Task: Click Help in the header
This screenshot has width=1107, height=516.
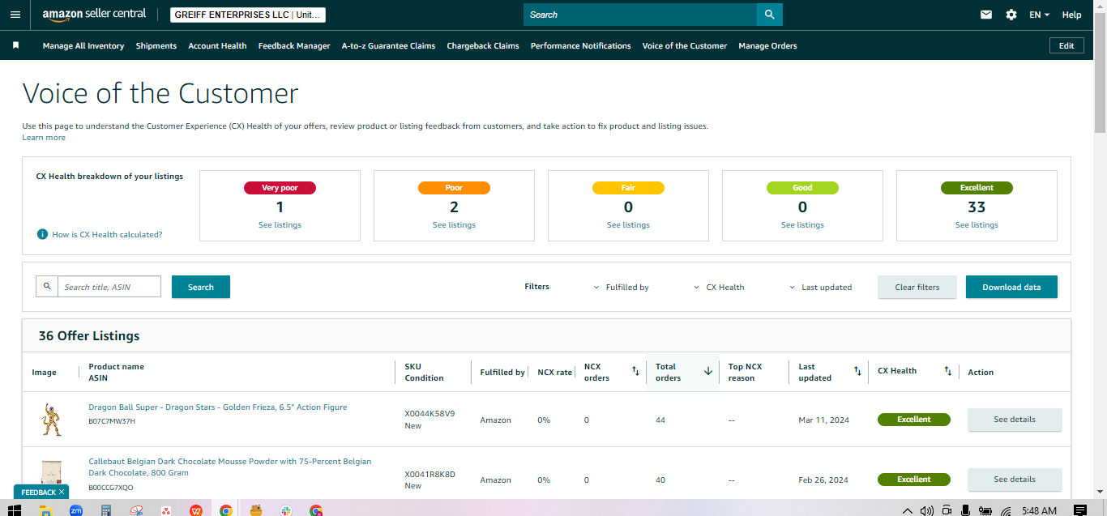Action: coord(1071,15)
